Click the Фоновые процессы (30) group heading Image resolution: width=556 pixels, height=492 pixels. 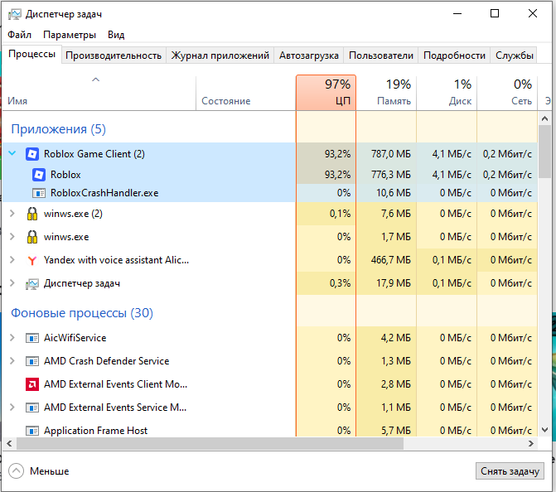(x=82, y=313)
